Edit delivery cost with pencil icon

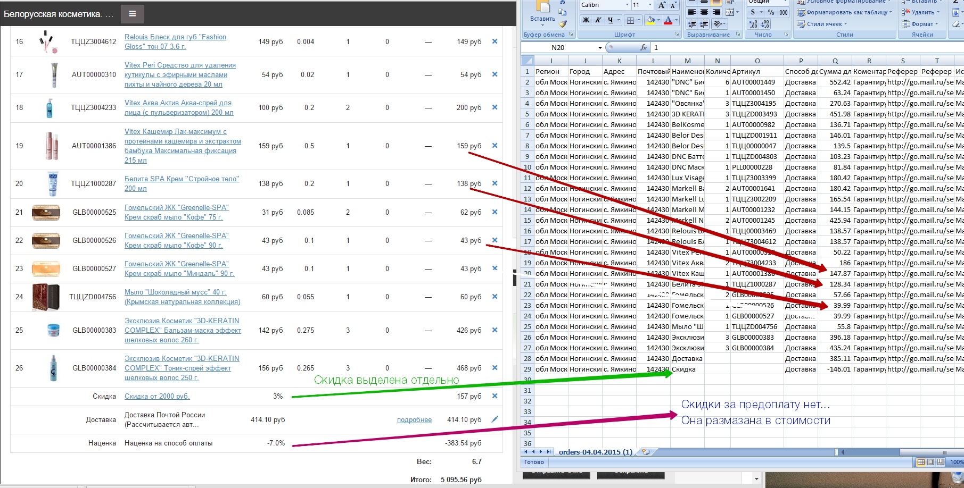[495, 419]
